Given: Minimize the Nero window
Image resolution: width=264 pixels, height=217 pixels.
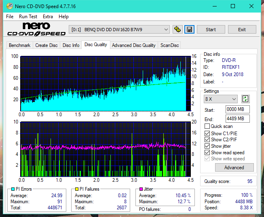Looking at the screenshot, I should tap(215, 6).
